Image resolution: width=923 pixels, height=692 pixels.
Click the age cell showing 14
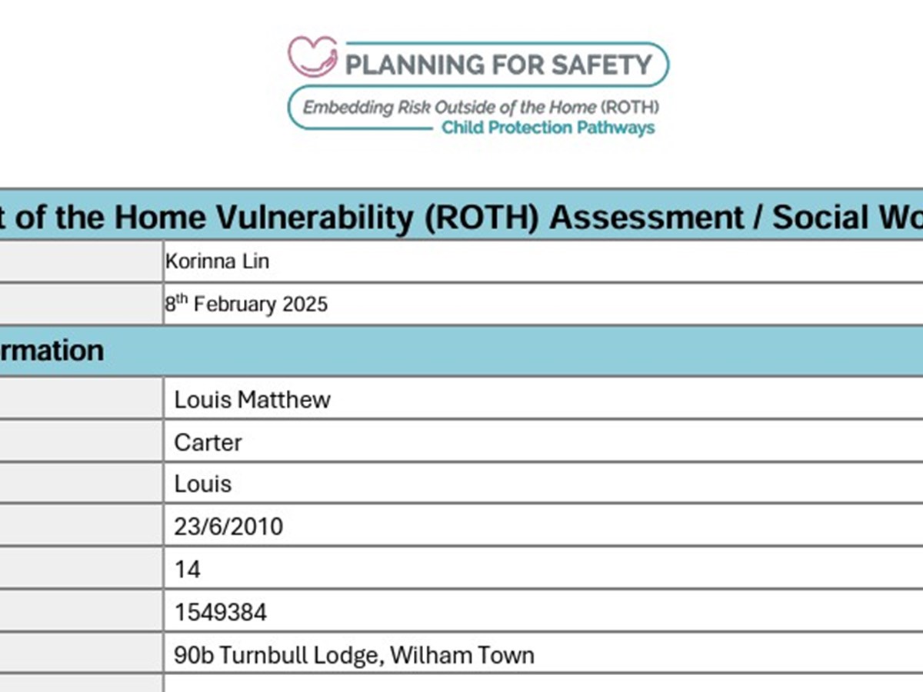point(188,570)
